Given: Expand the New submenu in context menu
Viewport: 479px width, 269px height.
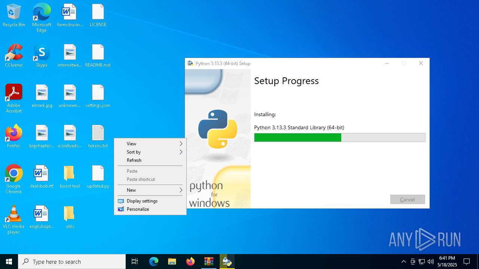Looking at the screenshot, I should pyautogui.click(x=150, y=190).
